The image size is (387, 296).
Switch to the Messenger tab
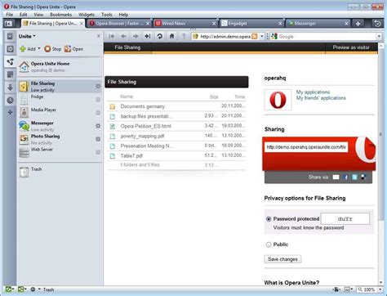pyautogui.click(x=318, y=24)
